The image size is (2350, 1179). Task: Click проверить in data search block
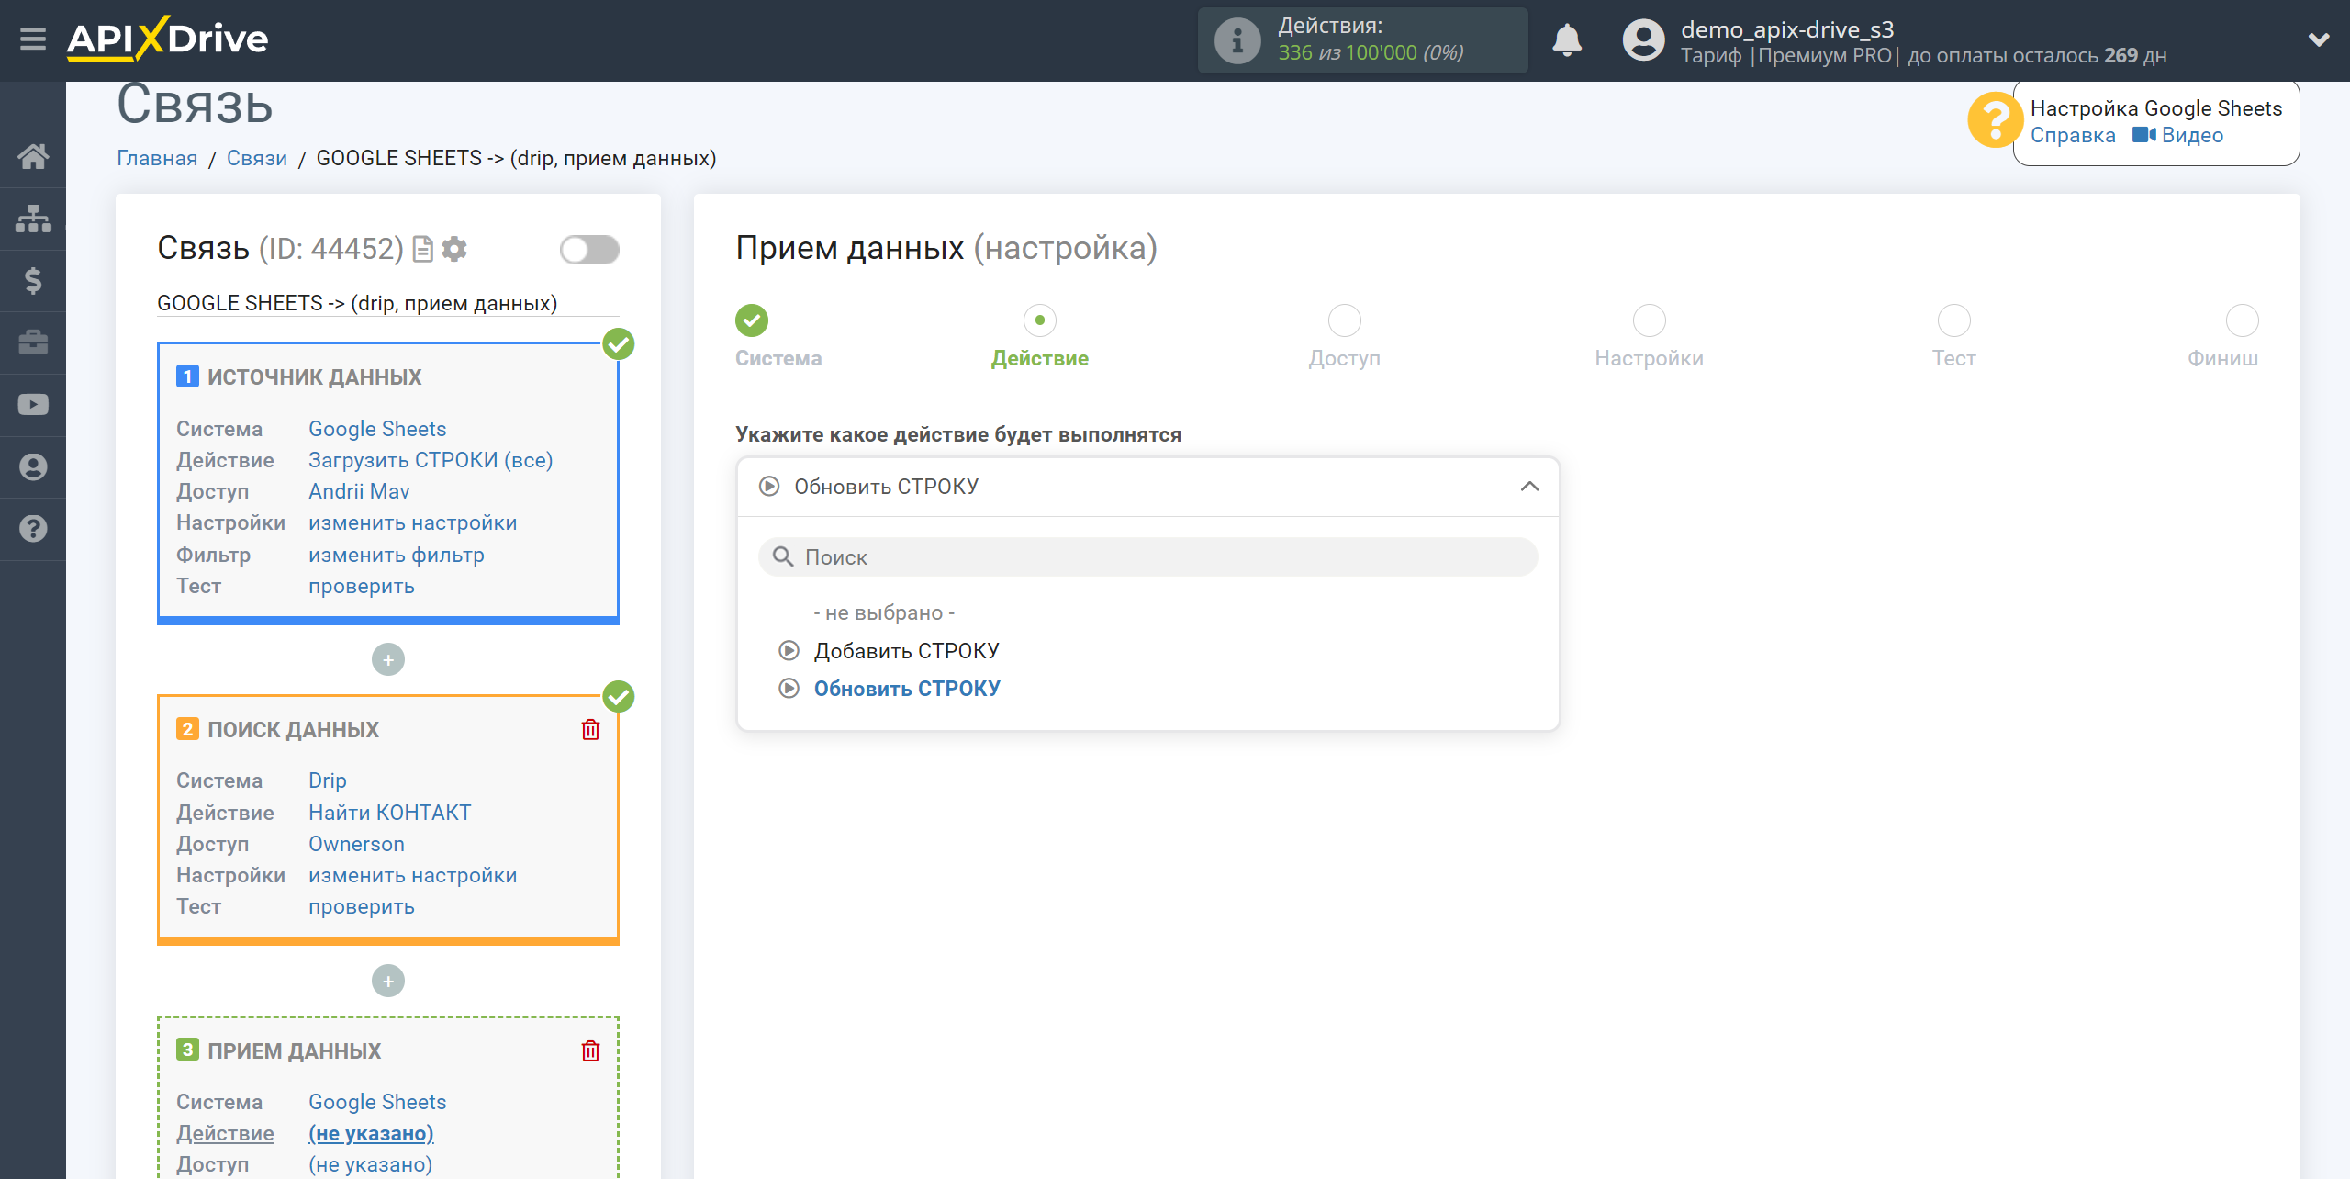point(361,906)
